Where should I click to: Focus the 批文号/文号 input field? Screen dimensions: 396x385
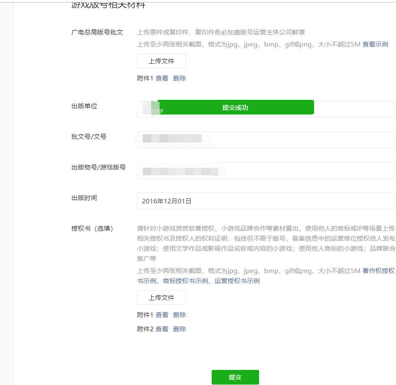(294, 140)
